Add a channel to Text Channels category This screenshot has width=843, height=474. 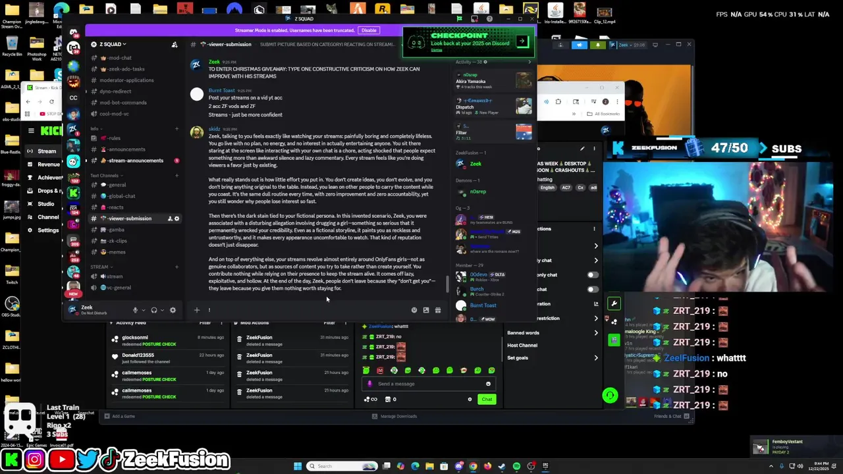pyautogui.click(x=177, y=176)
